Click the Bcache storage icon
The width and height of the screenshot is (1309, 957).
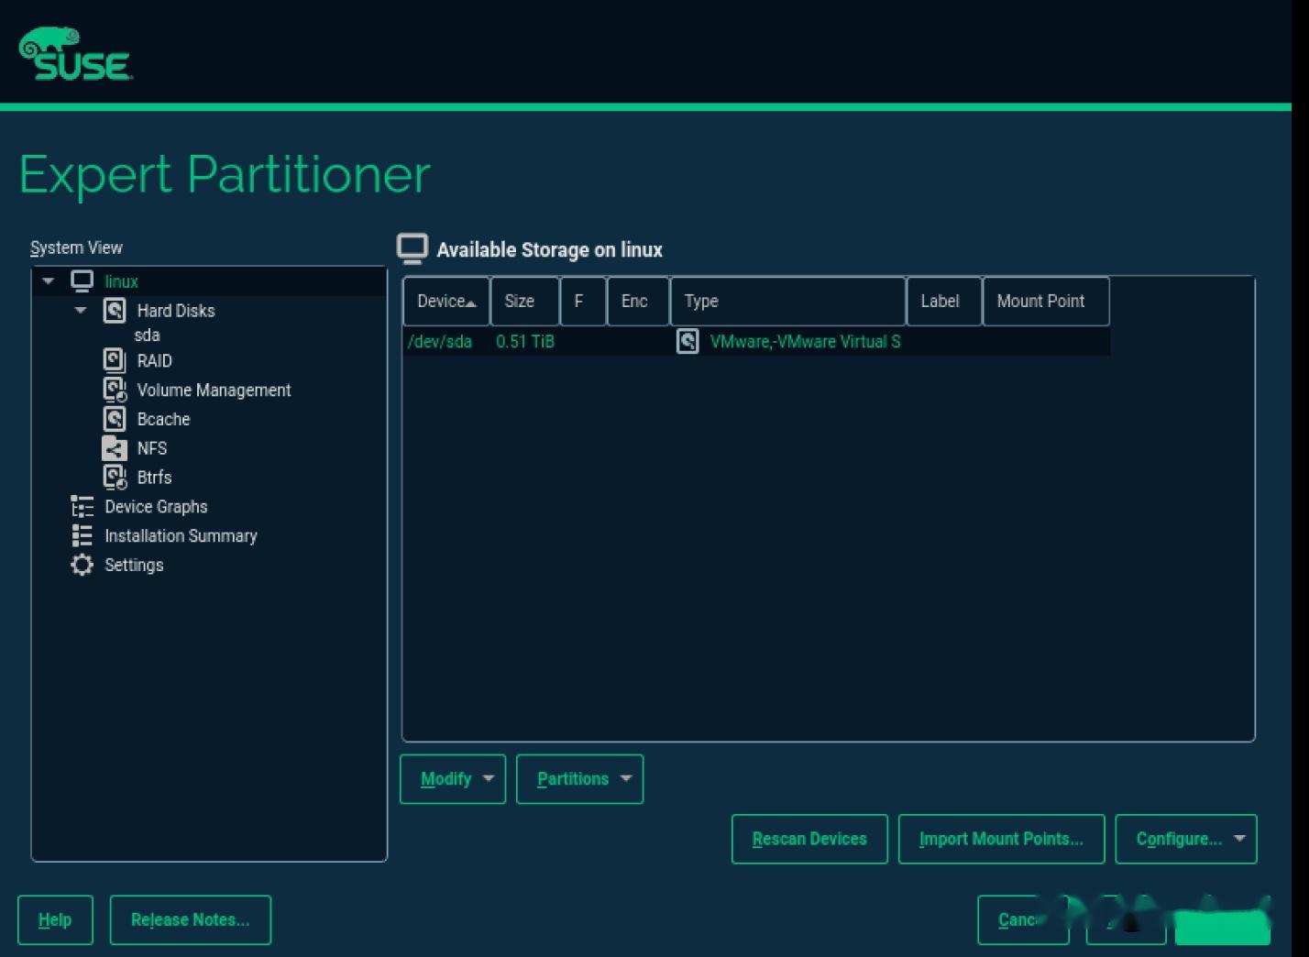pos(114,419)
